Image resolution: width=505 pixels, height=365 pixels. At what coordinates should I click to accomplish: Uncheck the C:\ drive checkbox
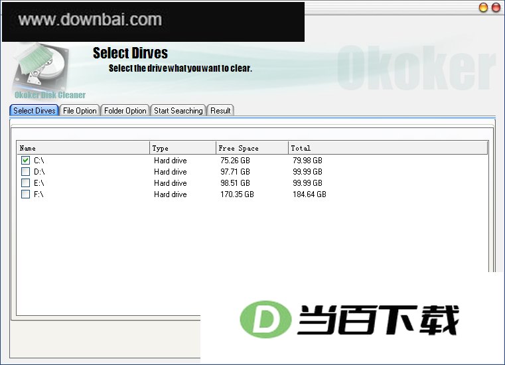(25, 160)
